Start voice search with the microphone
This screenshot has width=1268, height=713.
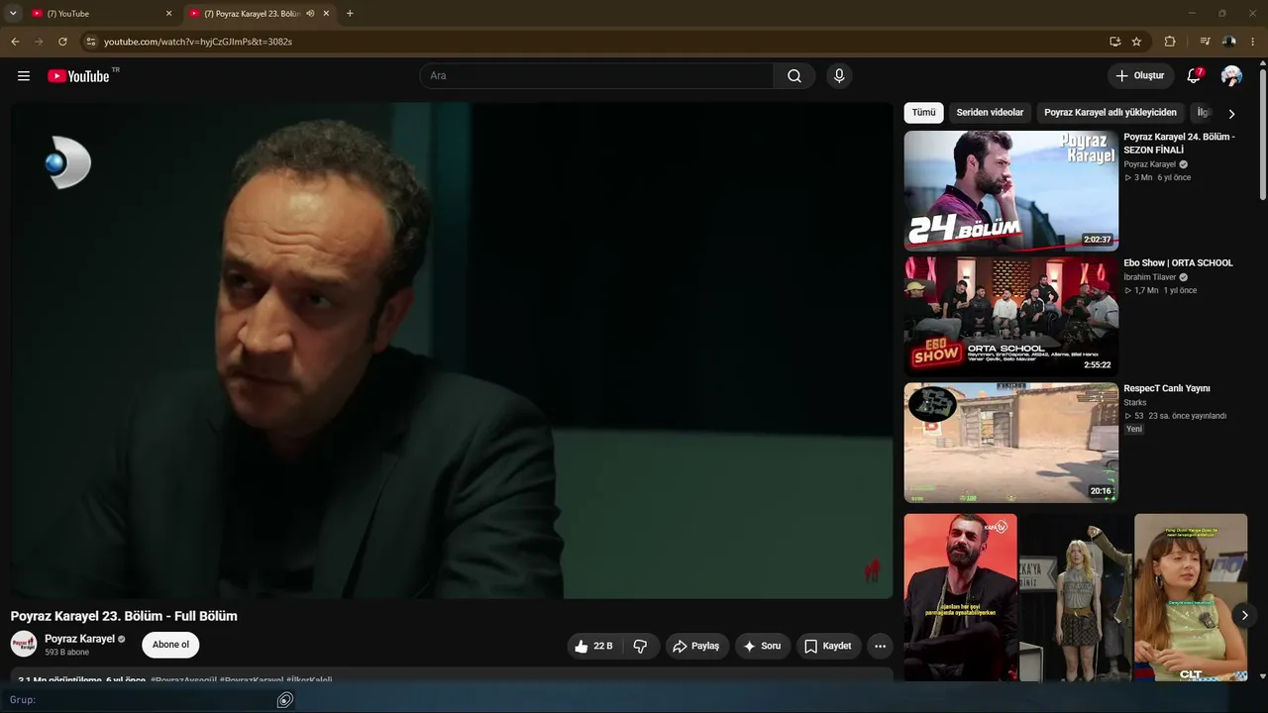pos(839,76)
